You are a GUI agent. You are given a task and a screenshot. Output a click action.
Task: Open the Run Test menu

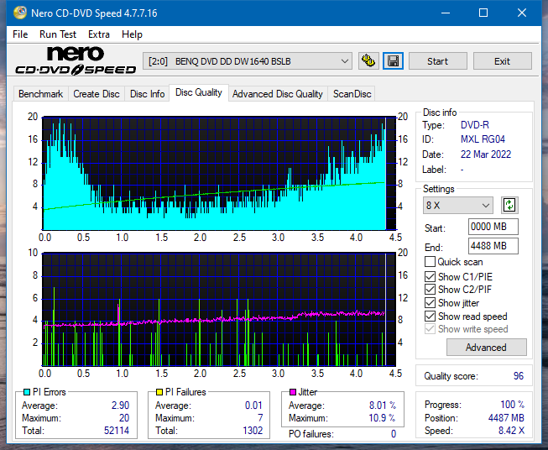point(58,34)
